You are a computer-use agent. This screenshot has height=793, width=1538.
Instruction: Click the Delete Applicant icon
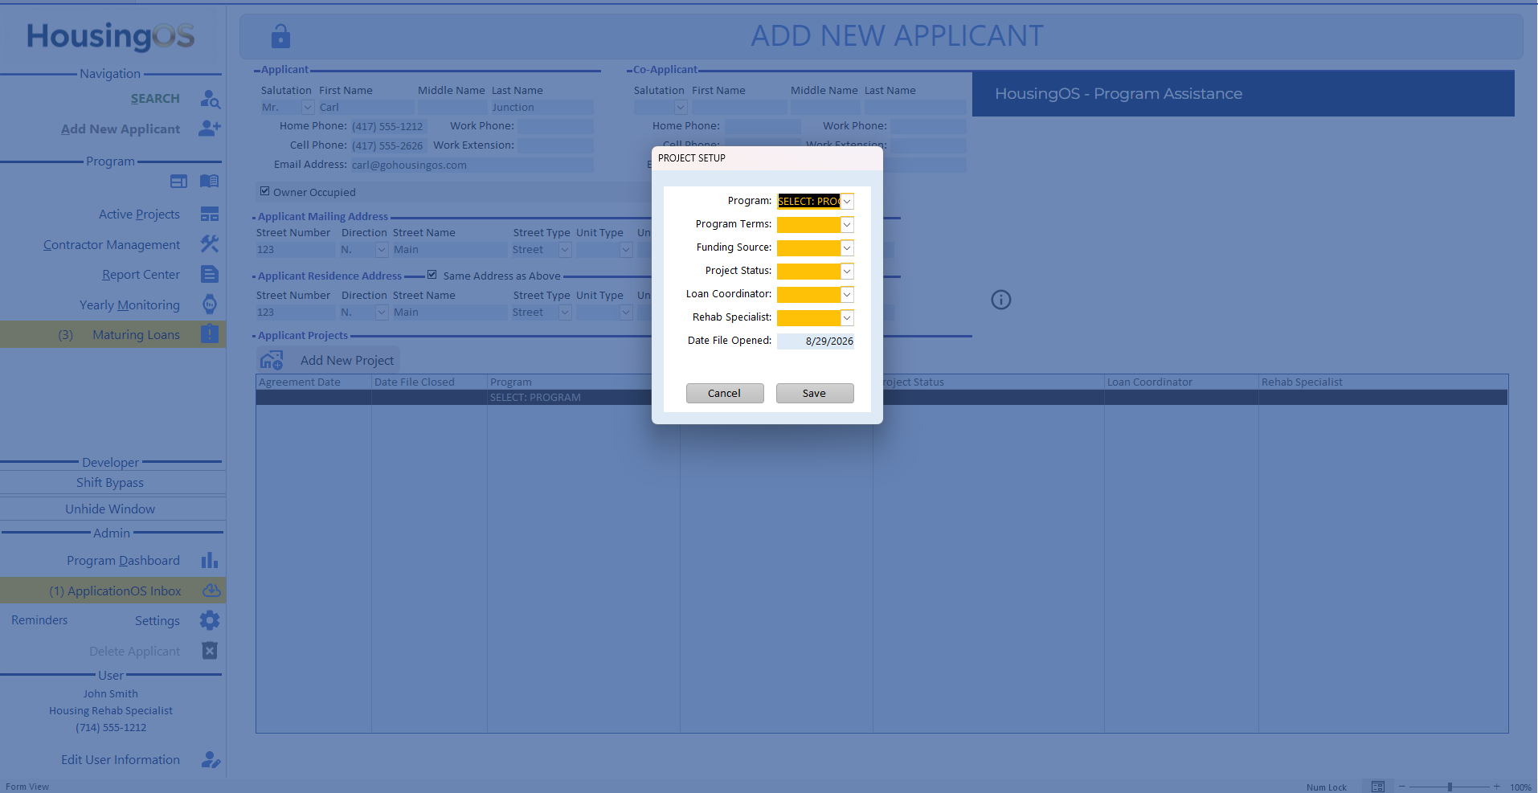(210, 651)
